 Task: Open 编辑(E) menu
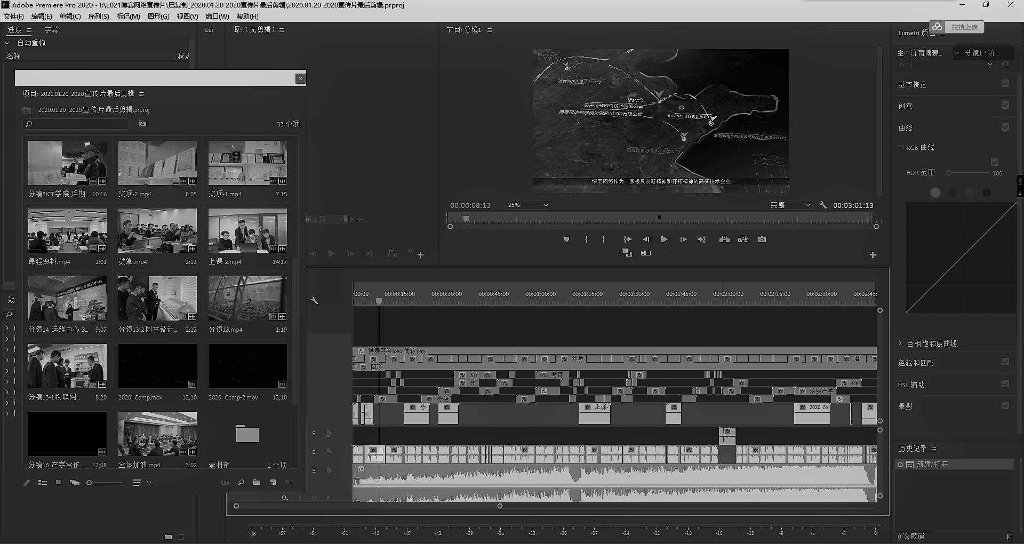42,17
